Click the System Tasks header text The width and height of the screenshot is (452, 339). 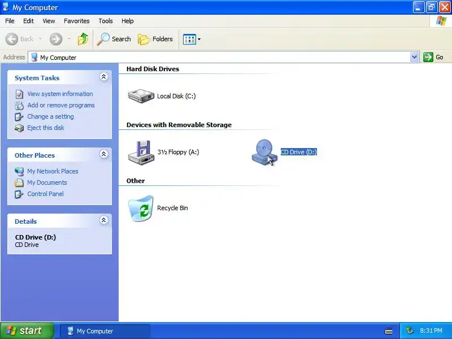pos(37,78)
